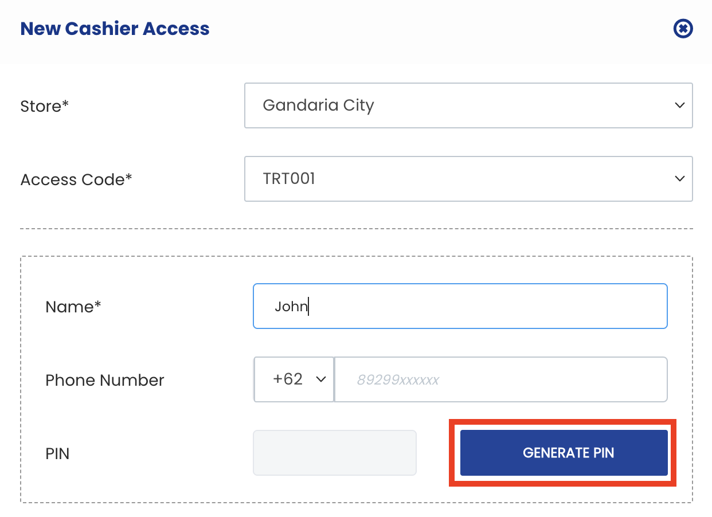712x517 pixels.
Task: Click the New Cashier Access heading
Action: pos(115,29)
